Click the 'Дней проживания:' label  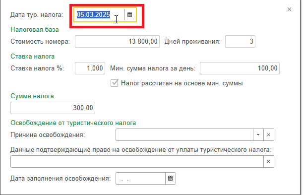[192, 42]
